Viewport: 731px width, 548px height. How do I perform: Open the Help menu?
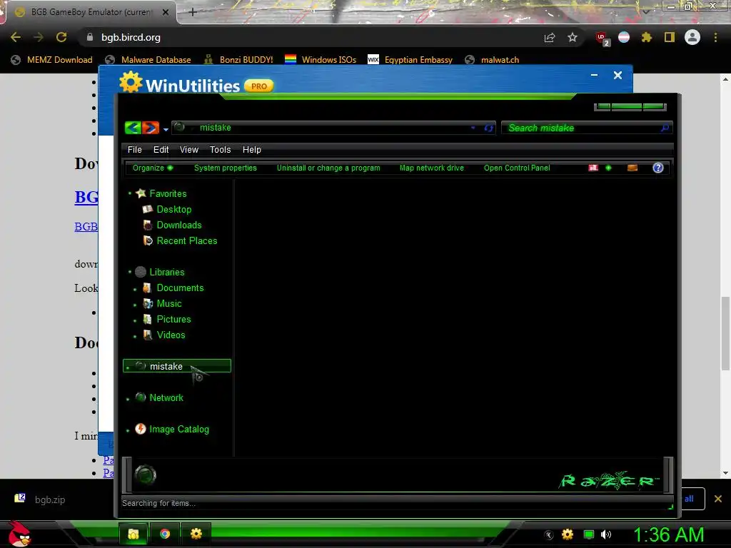coord(252,150)
